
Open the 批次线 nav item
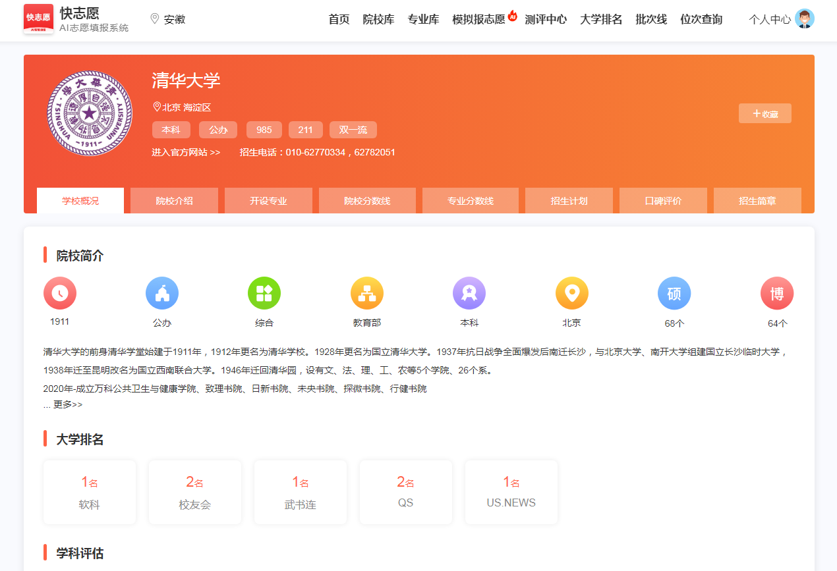[x=651, y=19]
